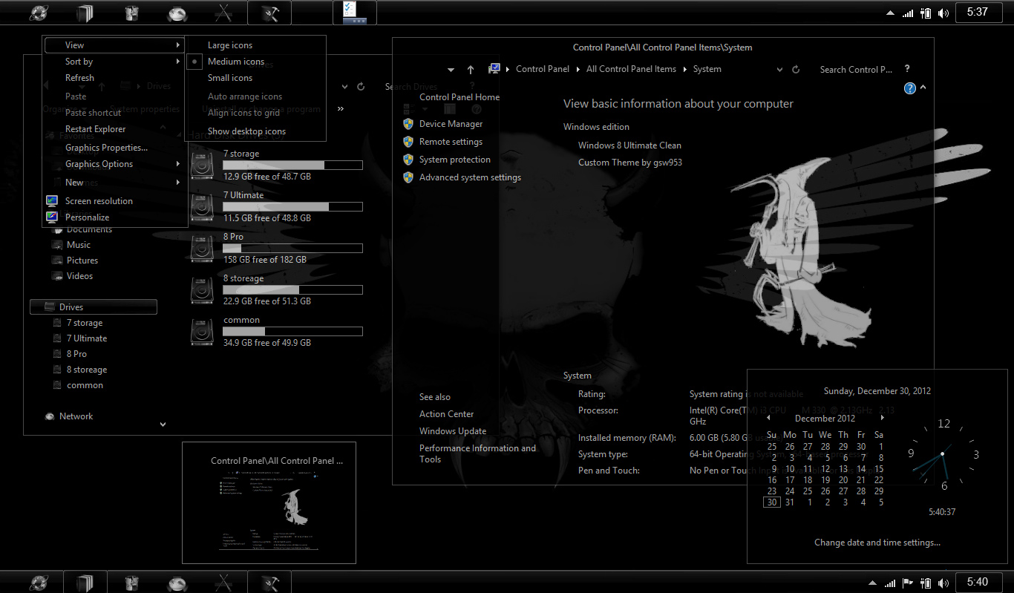Open Graphics Properties... menu entry
This screenshot has height=593, width=1014.
106,148
